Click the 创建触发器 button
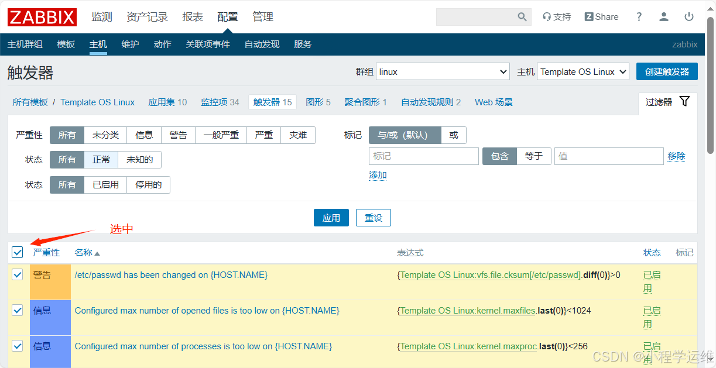This screenshot has height=368, width=716. pos(667,71)
